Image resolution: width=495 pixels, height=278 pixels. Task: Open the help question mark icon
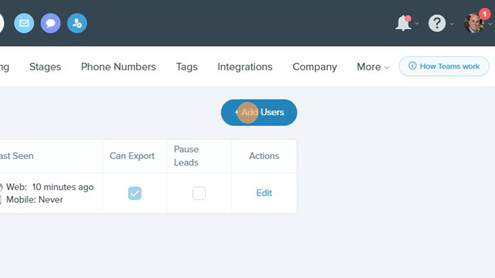click(437, 23)
